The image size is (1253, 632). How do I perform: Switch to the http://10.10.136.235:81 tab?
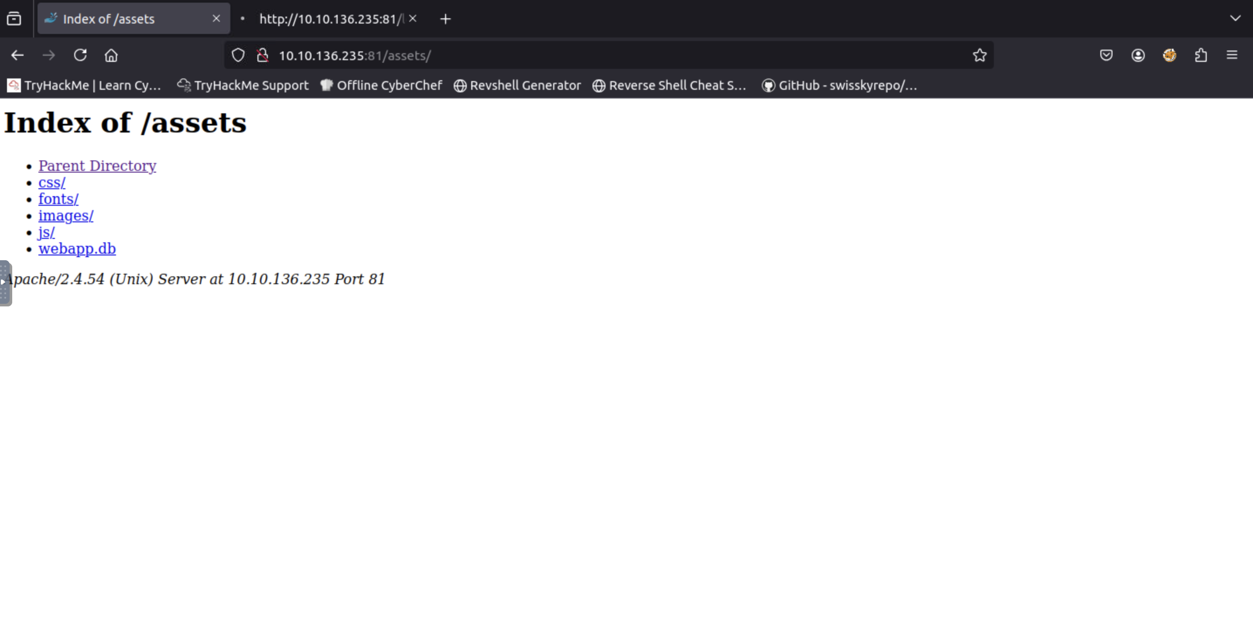[331, 19]
